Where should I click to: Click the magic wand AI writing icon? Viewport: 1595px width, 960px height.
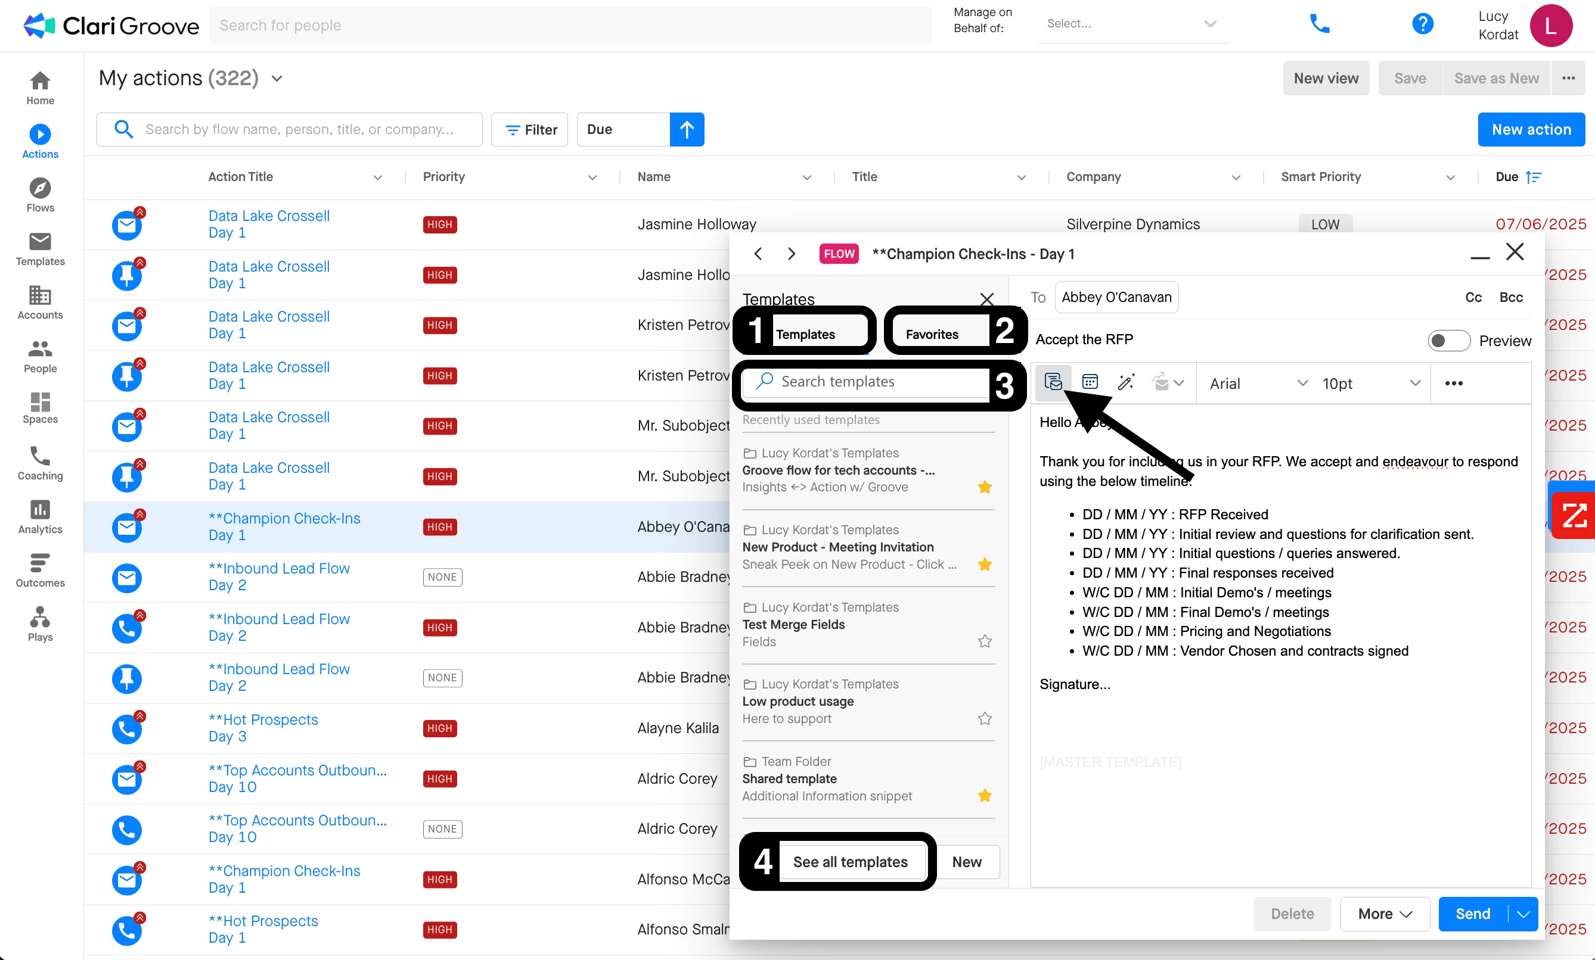[1126, 382]
